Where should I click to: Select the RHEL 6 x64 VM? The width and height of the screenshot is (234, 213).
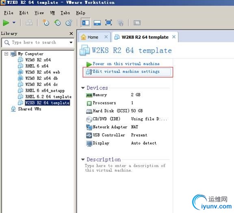(37, 66)
